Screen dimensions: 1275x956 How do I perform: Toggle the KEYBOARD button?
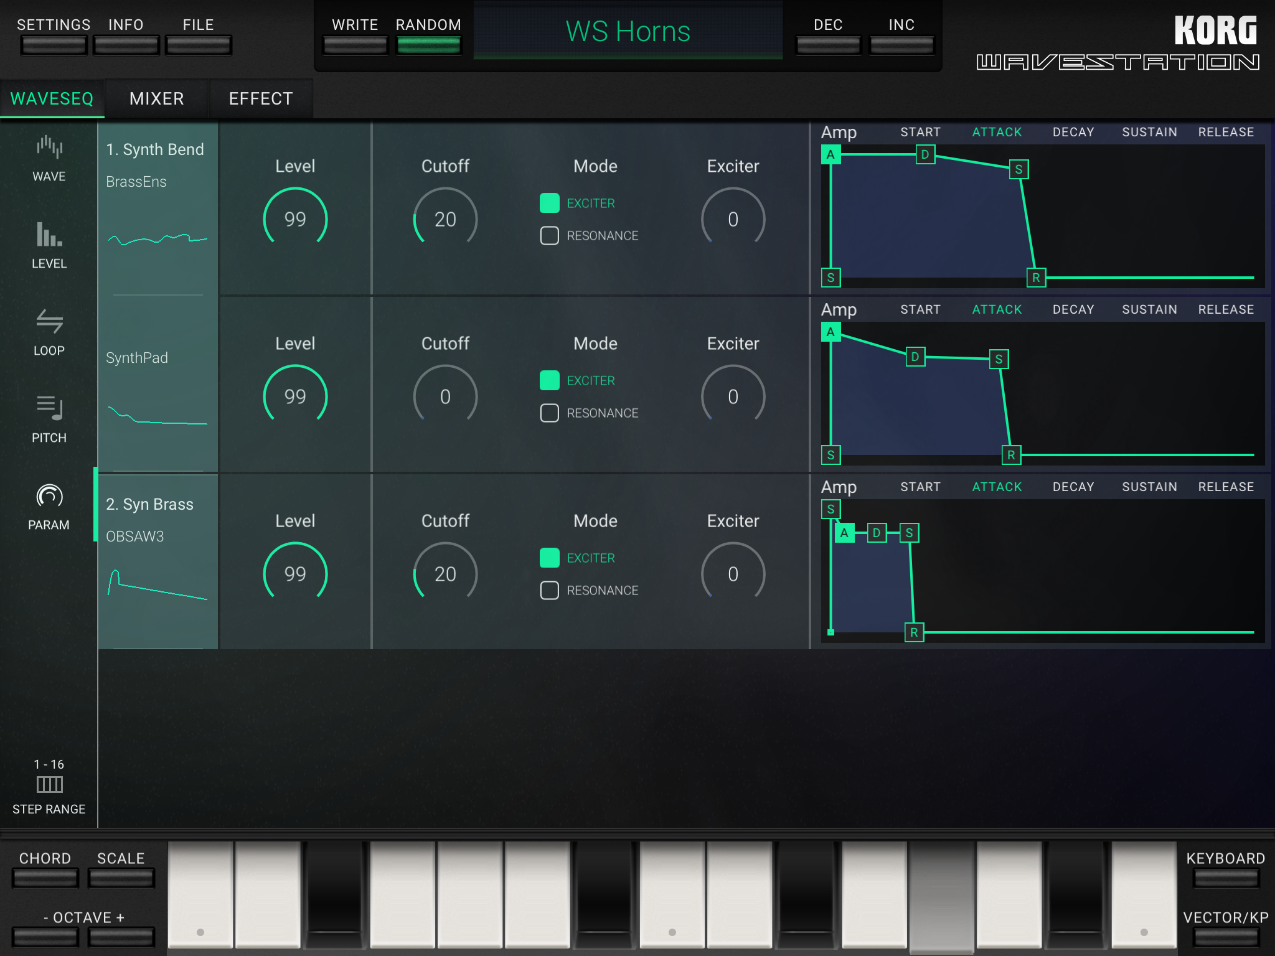pyautogui.click(x=1226, y=878)
